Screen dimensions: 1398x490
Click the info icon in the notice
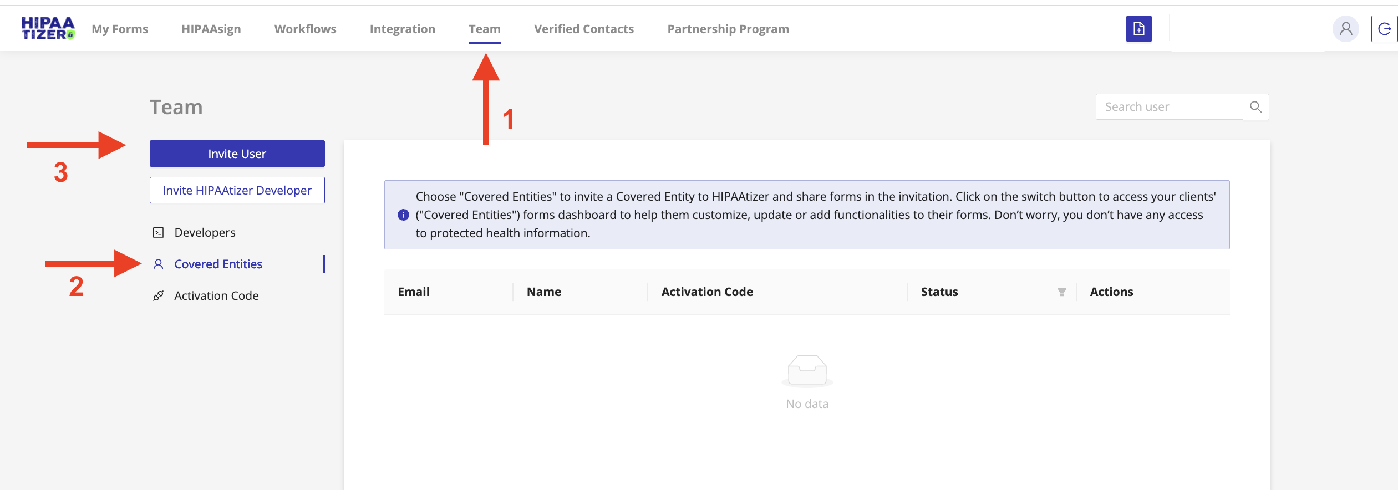403,215
